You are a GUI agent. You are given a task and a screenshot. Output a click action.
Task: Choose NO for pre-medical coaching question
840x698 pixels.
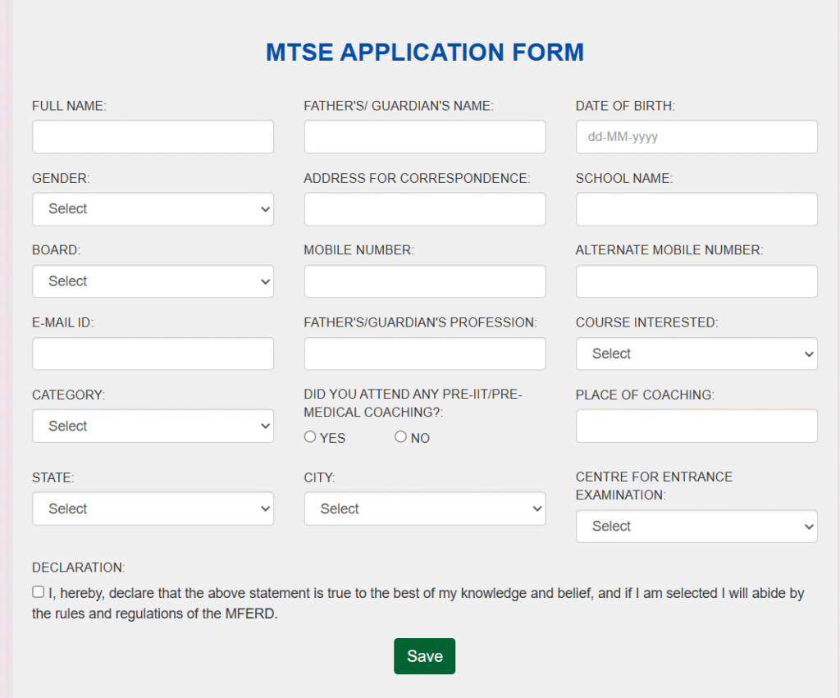pyautogui.click(x=400, y=436)
